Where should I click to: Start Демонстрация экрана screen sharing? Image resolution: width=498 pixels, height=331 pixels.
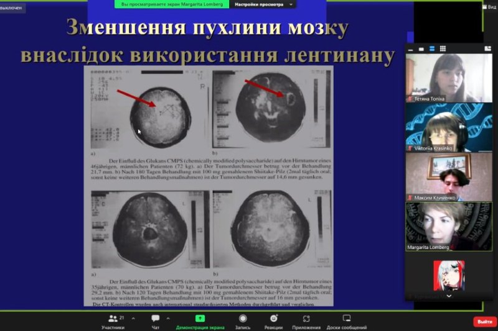200,322
